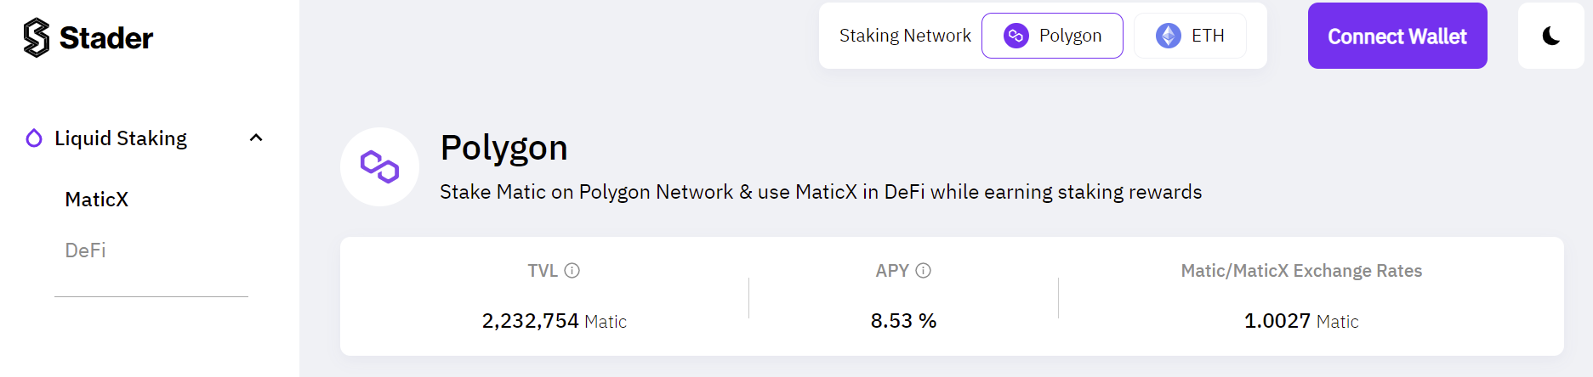The image size is (1593, 377).
Task: Click the Polygon icon in network selector
Action: pyautogui.click(x=1016, y=36)
